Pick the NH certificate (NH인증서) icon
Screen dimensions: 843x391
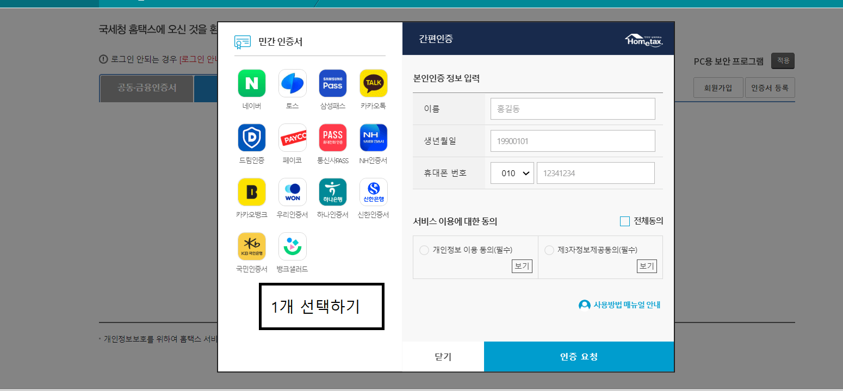[x=374, y=138]
